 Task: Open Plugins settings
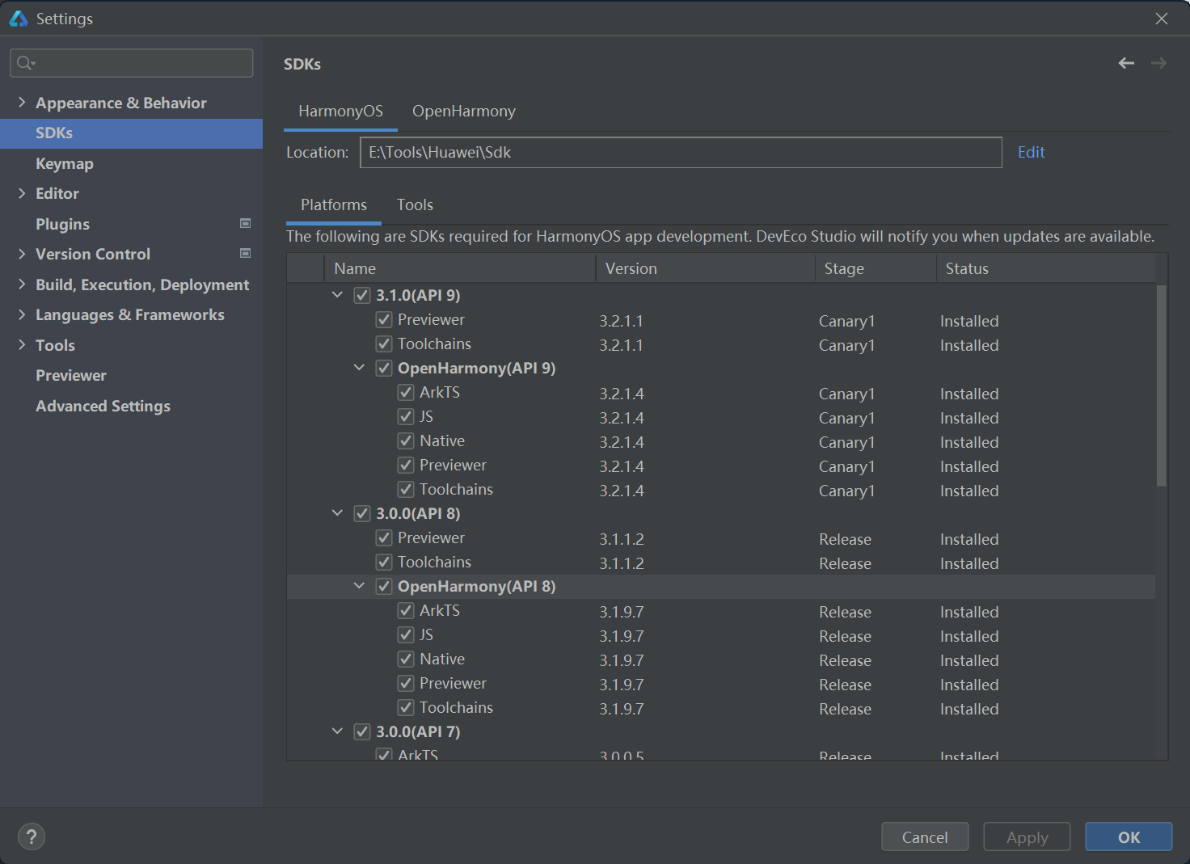62,225
